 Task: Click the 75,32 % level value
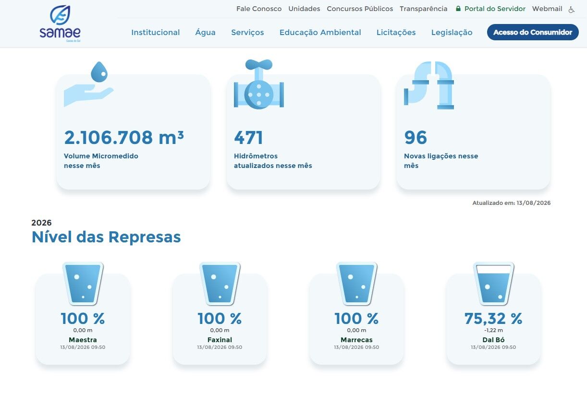click(493, 319)
